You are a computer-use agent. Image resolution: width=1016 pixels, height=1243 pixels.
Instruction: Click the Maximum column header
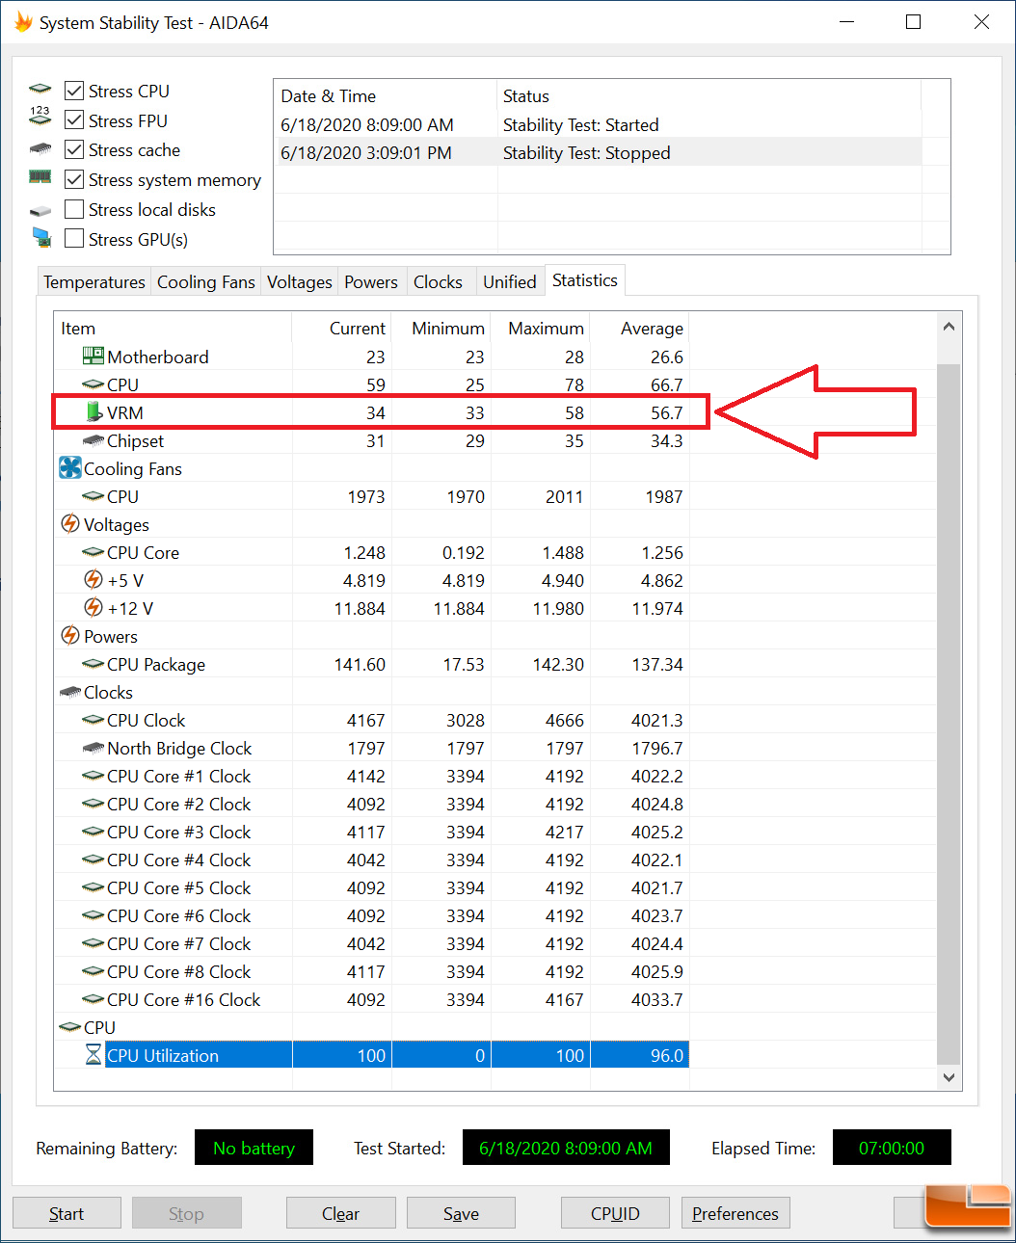(x=540, y=329)
